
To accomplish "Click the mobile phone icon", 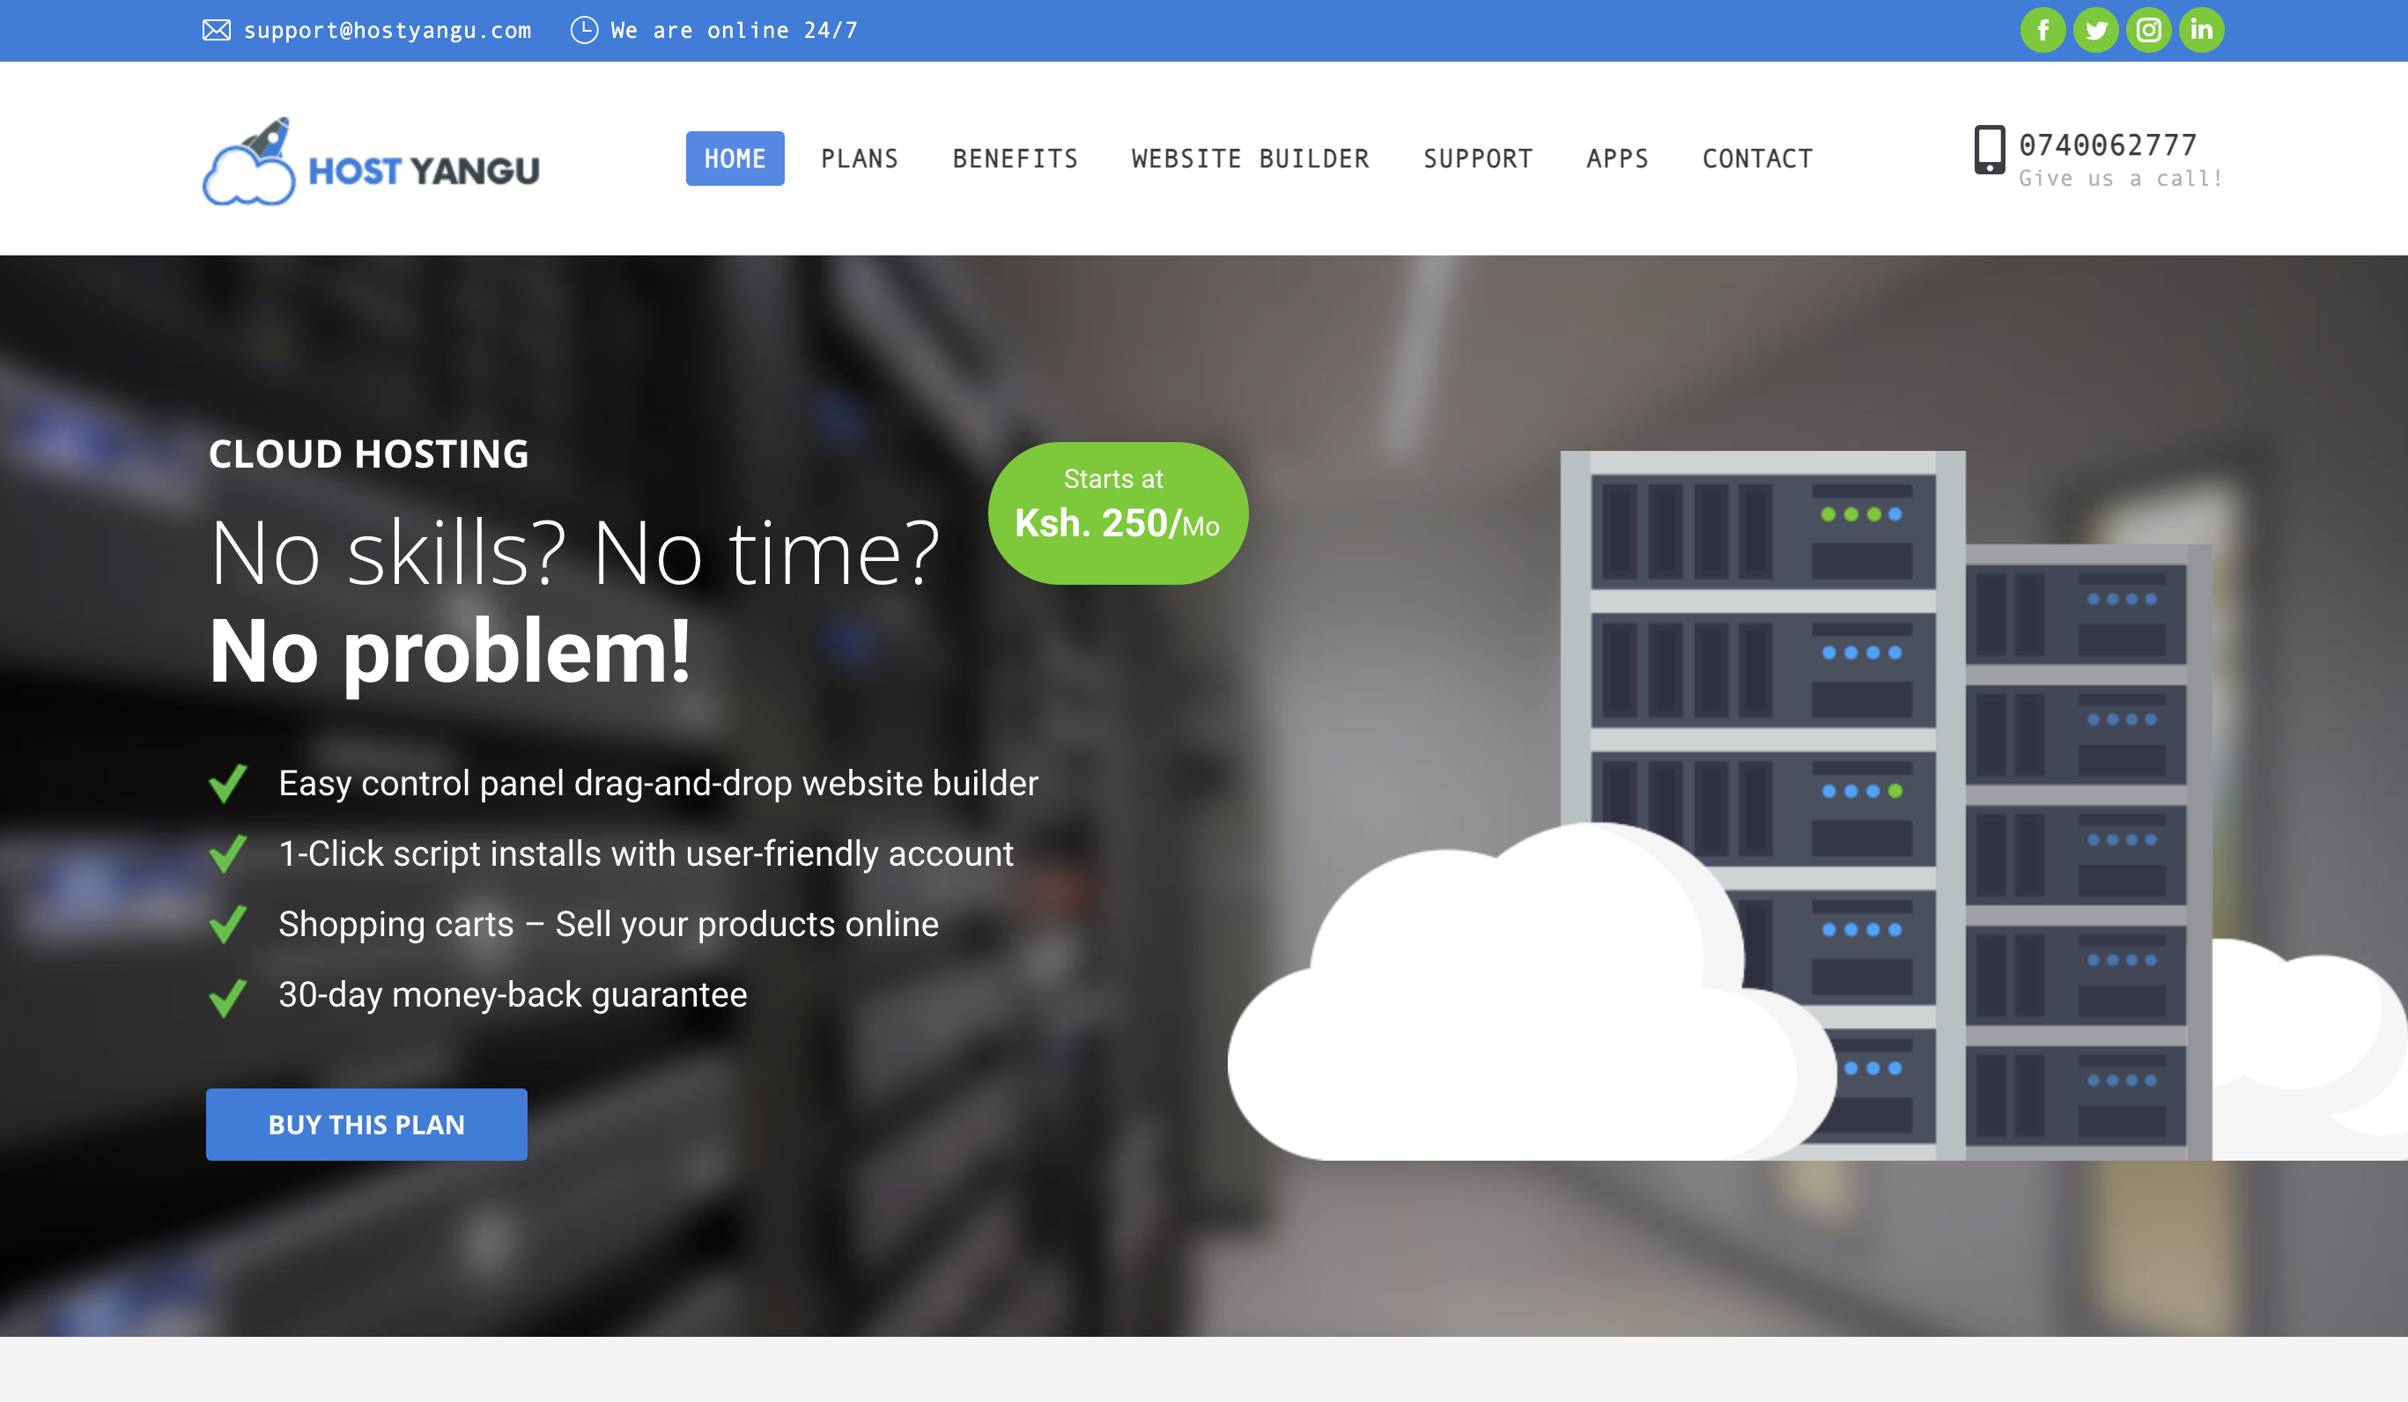I will click(1989, 150).
